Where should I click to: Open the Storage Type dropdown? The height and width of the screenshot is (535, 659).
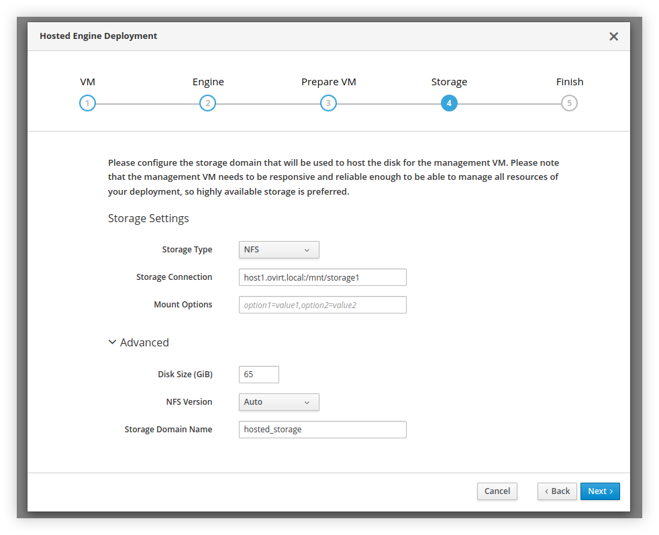pos(278,250)
